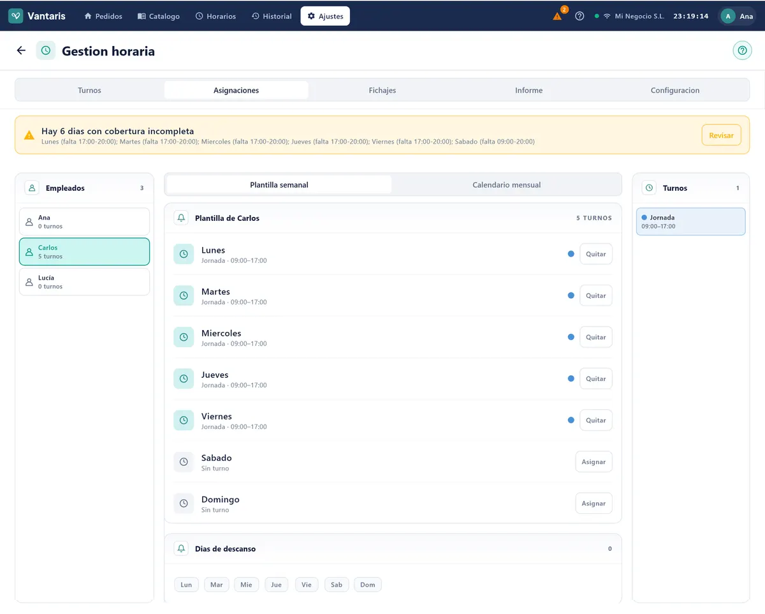The height and width of the screenshot is (614, 765).
Task: Click the clock icon next to Gestion horaria
Action: pos(46,50)
